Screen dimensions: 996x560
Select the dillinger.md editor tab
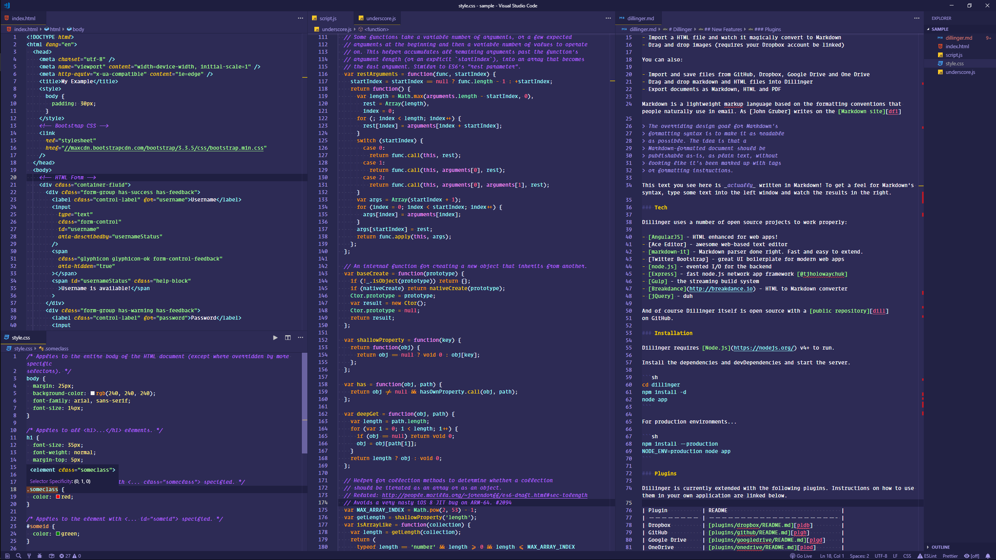point(640,18)
